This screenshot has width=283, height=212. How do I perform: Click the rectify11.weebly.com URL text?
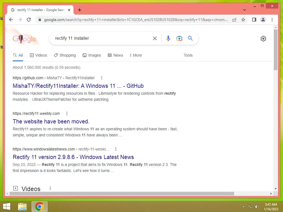point(36,113)
